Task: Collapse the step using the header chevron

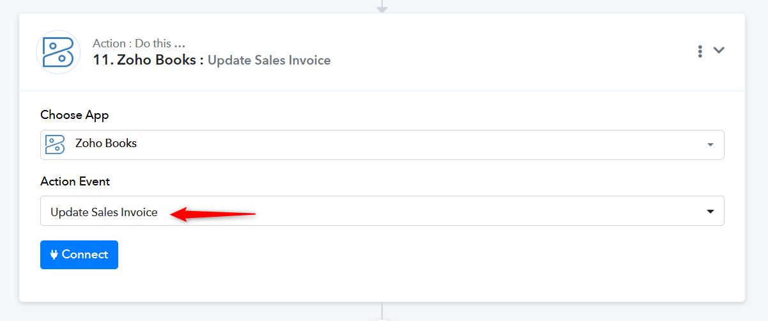Action: click(x=719, y=50)
